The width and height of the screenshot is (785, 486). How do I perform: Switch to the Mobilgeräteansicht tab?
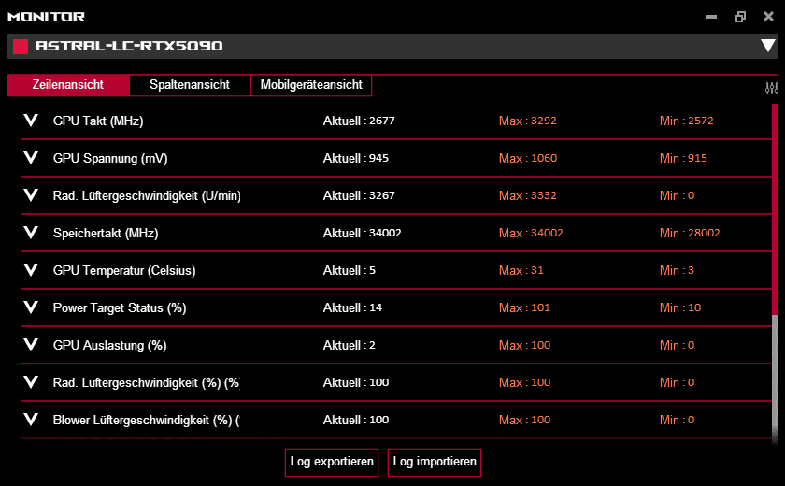(x=311, y=85)
